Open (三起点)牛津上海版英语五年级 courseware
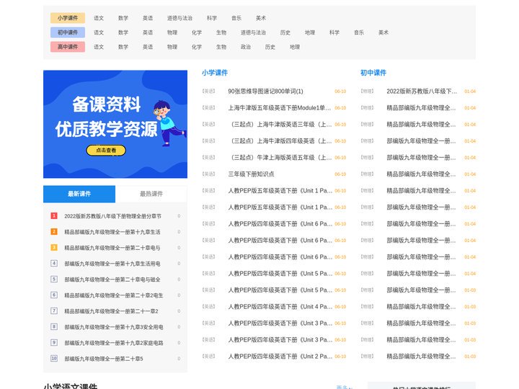519x389 pixels. (x=280, y=158)
